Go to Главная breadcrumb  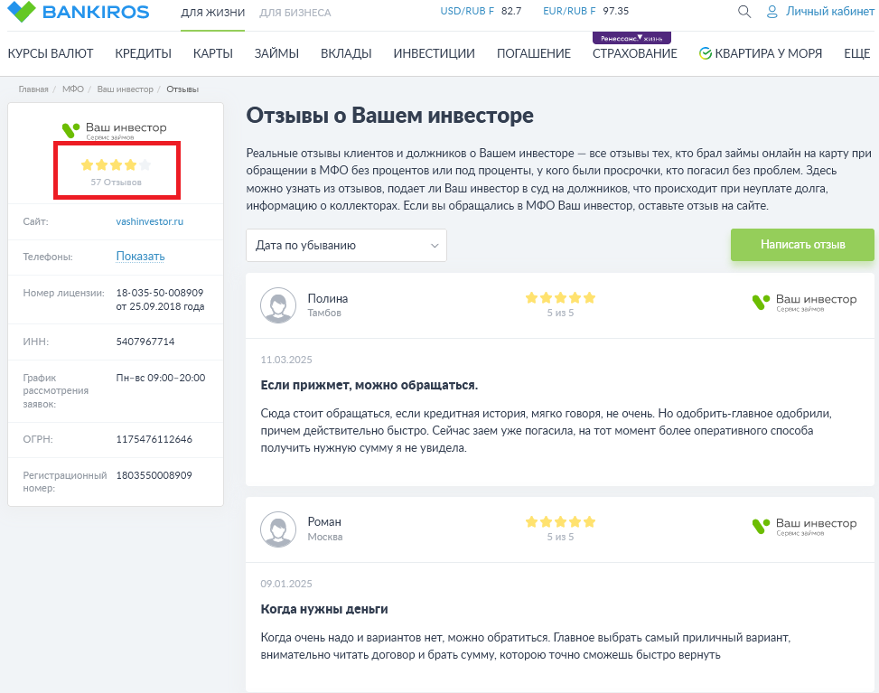(x=33, y=89)
